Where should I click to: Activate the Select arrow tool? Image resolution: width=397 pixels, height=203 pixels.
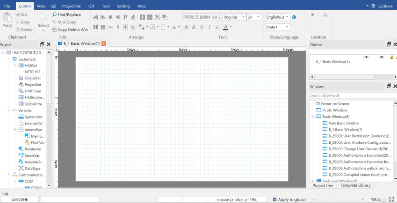(43, 17)
